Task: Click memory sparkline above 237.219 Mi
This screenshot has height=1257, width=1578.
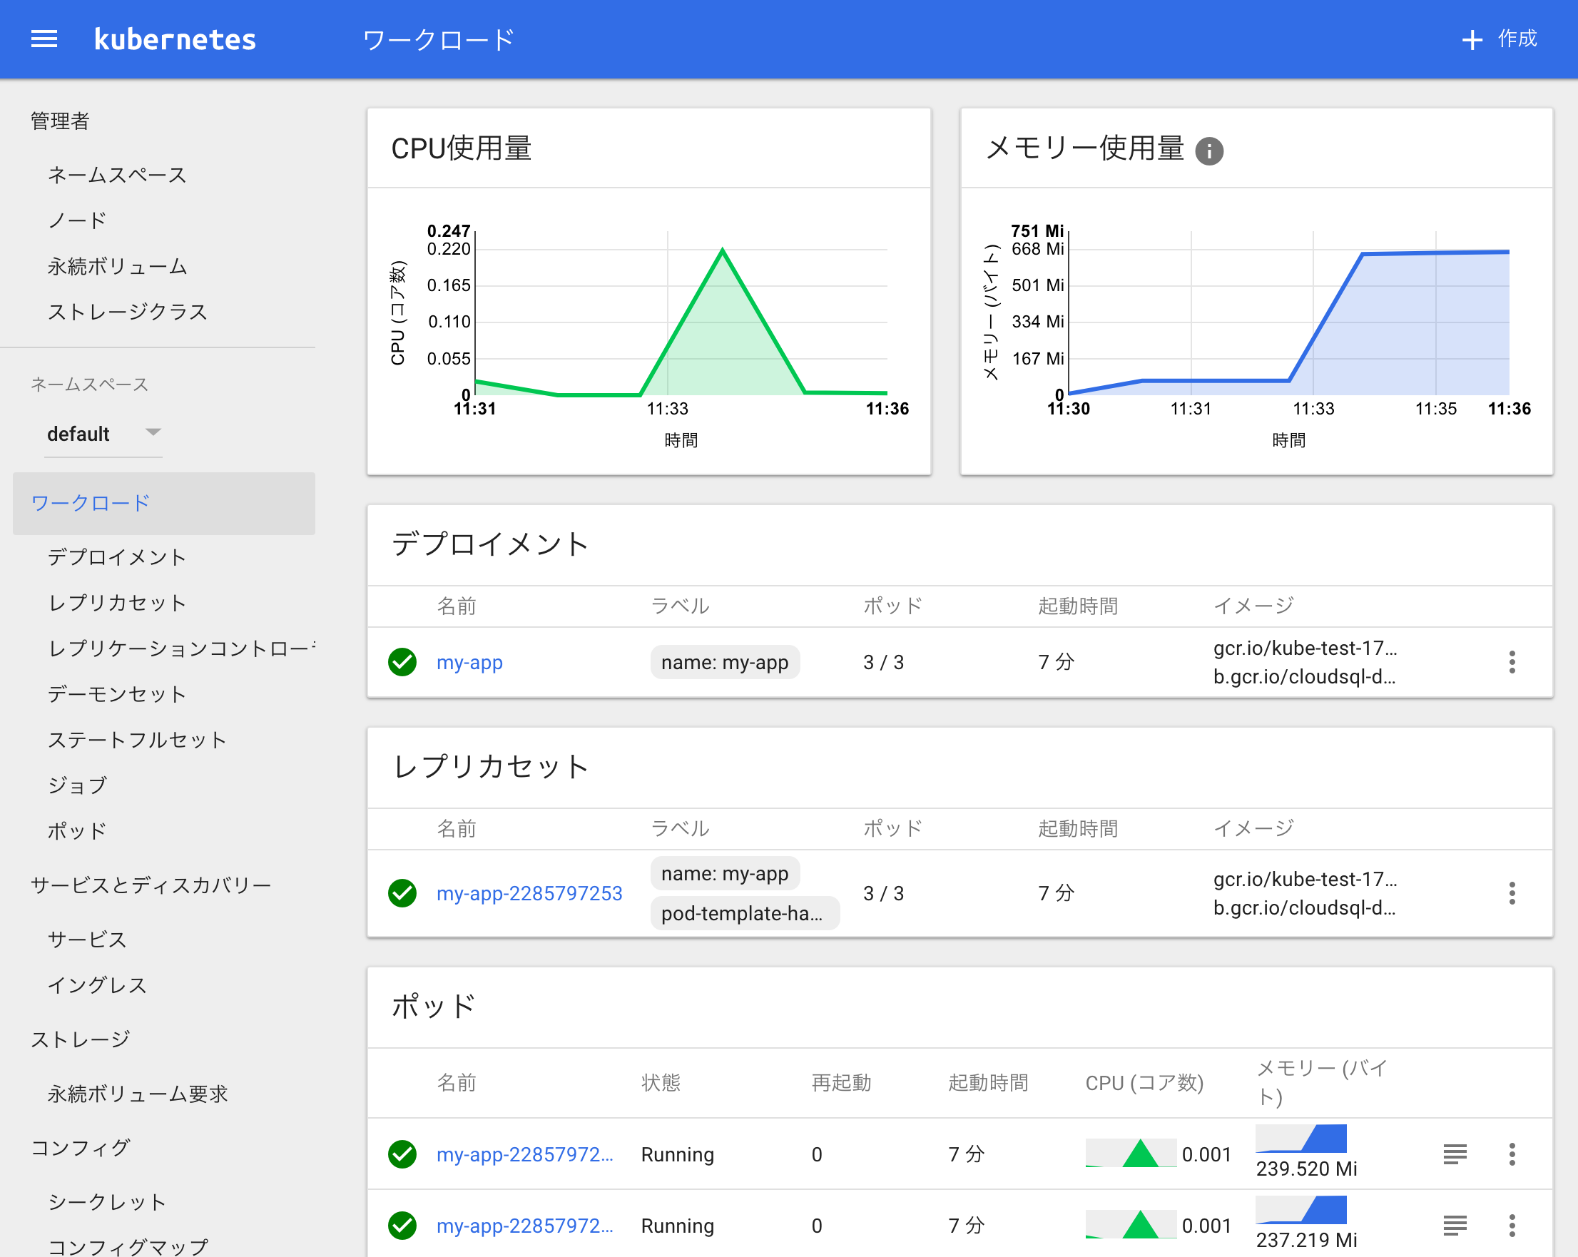Action: click(1301, 1209)
